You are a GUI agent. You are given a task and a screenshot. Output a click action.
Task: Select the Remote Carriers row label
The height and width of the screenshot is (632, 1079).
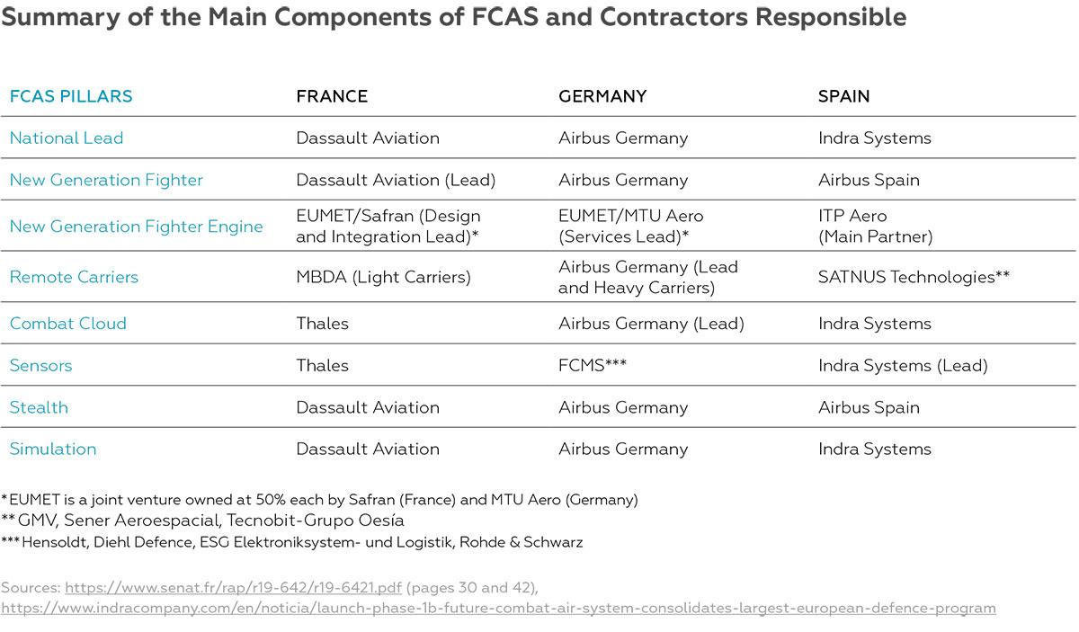[x=74, y=277]
